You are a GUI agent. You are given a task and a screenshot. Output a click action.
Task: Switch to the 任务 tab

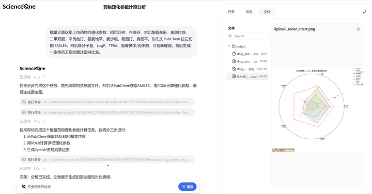(231, 11)
